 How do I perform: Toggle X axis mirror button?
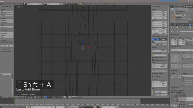tap(2, 46)
